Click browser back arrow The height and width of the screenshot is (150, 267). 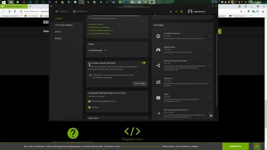click(4, 11)
